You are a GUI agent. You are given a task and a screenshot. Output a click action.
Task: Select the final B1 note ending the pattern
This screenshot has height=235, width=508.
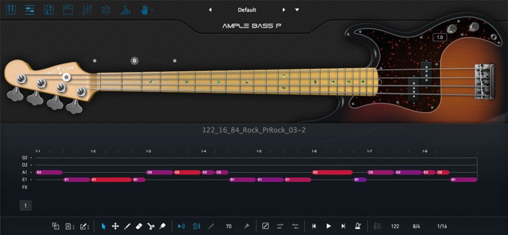[464, 180]
